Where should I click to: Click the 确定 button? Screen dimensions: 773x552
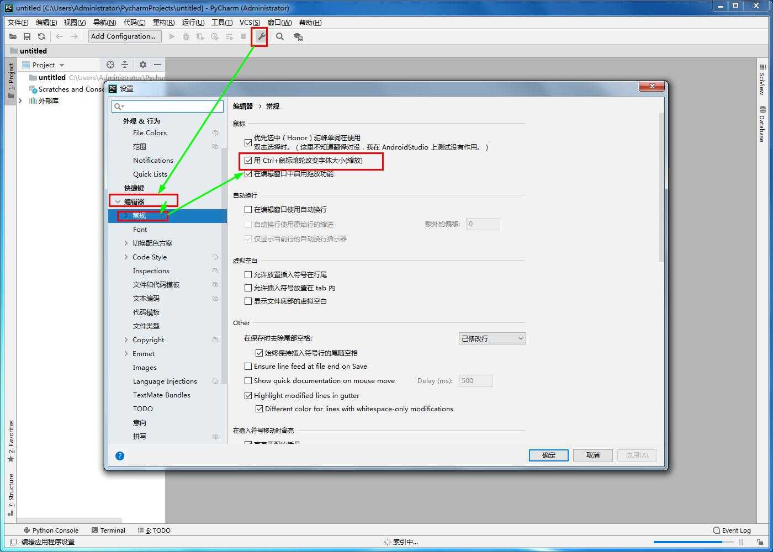[549, 455]
